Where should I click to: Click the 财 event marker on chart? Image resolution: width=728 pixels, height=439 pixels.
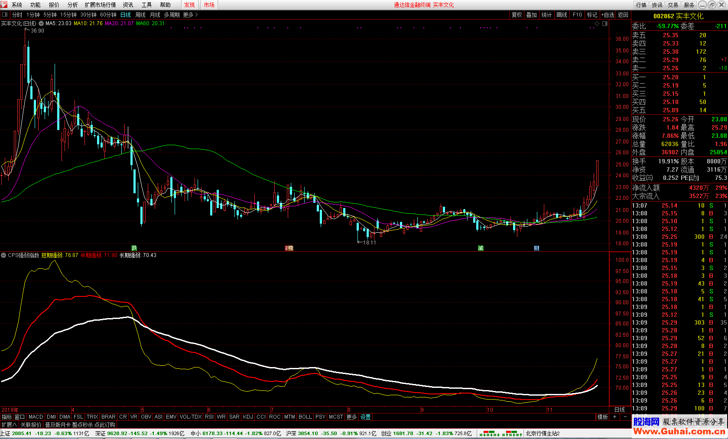click(536, 248)
